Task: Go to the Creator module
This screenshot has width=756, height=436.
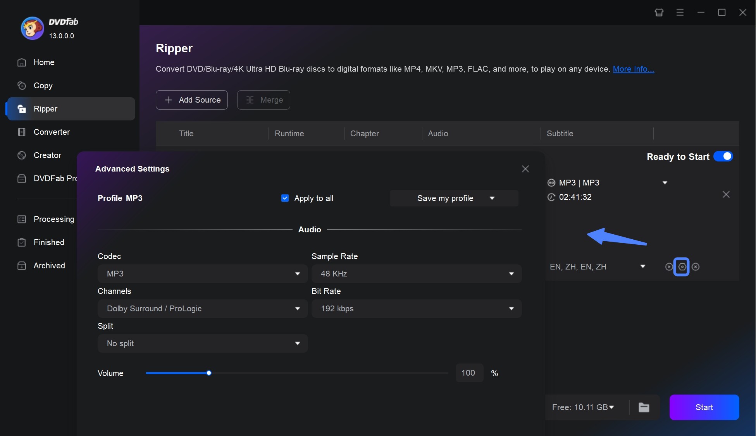Action: (47, 155)
